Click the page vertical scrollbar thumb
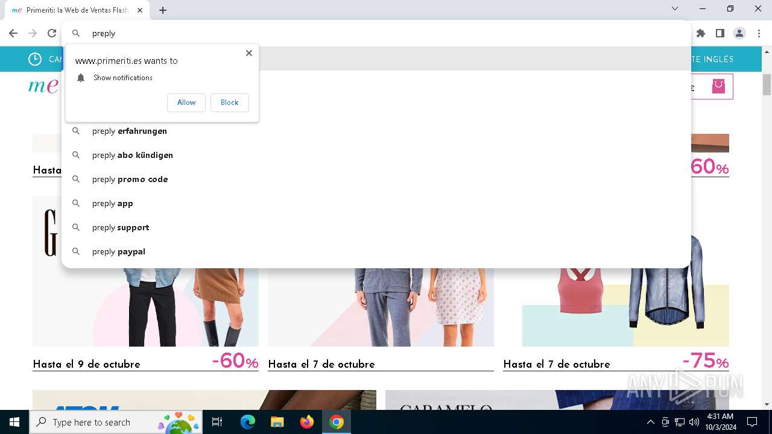 [x=767, y=84]
